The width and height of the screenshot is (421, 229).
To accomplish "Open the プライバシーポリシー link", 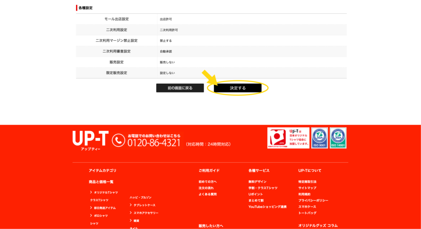I will (313, 200).
